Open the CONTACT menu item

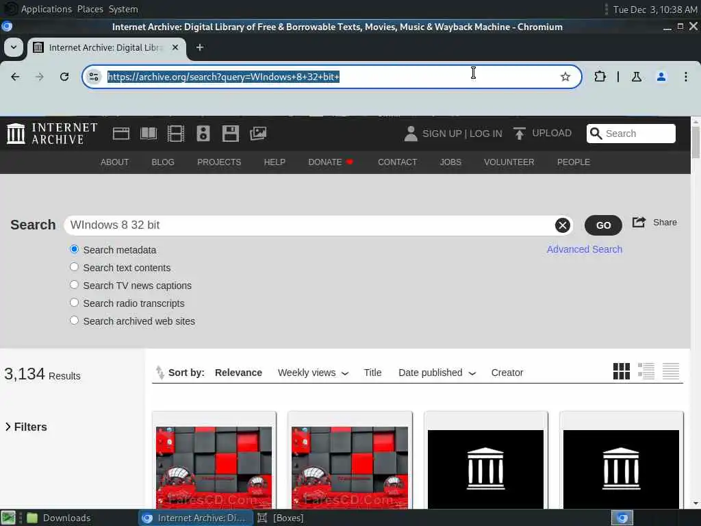(x=398, y=162)
